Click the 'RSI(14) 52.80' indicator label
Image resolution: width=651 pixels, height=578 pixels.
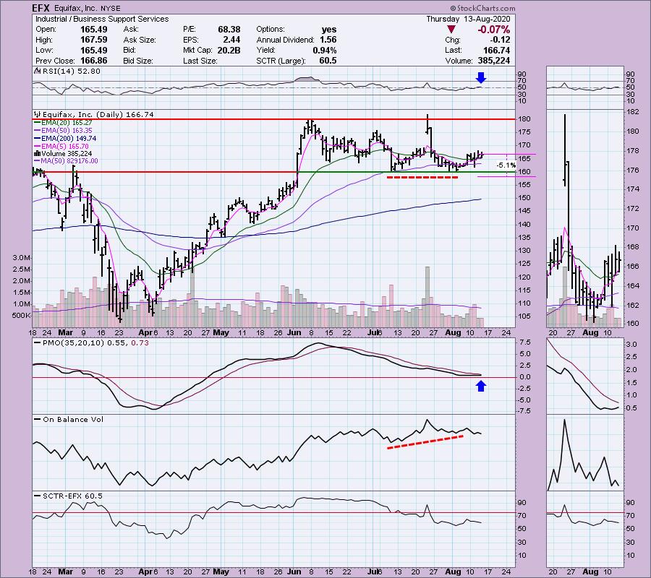(72, 72)
